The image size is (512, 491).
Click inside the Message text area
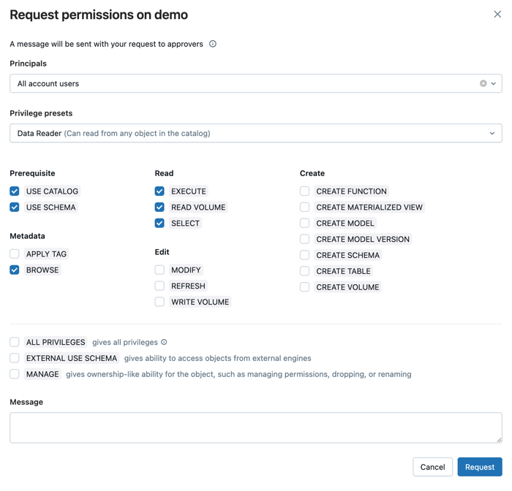point(255,427)
